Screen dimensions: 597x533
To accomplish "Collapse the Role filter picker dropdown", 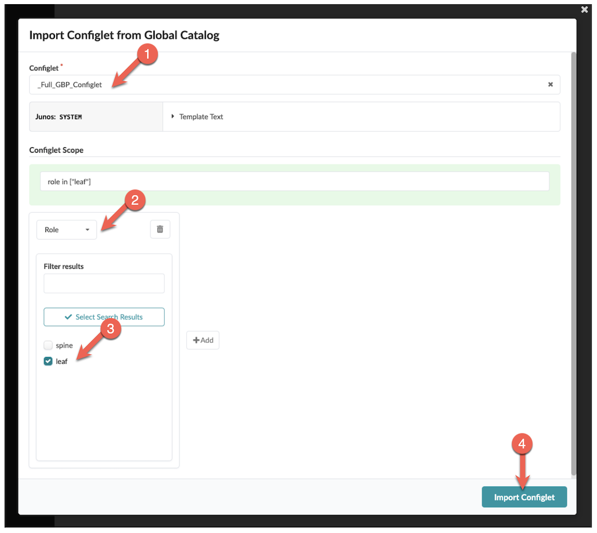I will point(66,230).
